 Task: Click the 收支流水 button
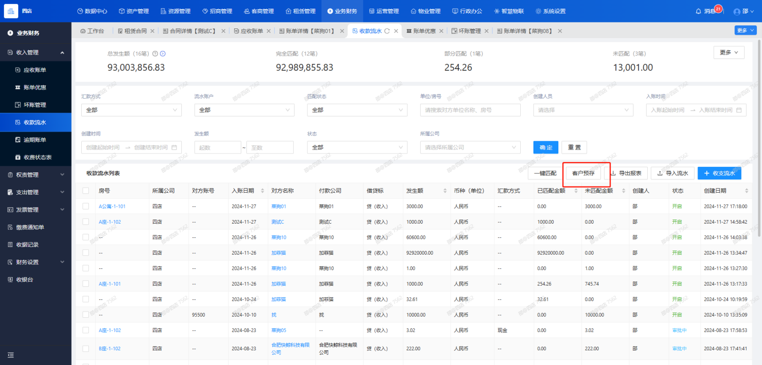pyautogui.click(x=719, y=173)
